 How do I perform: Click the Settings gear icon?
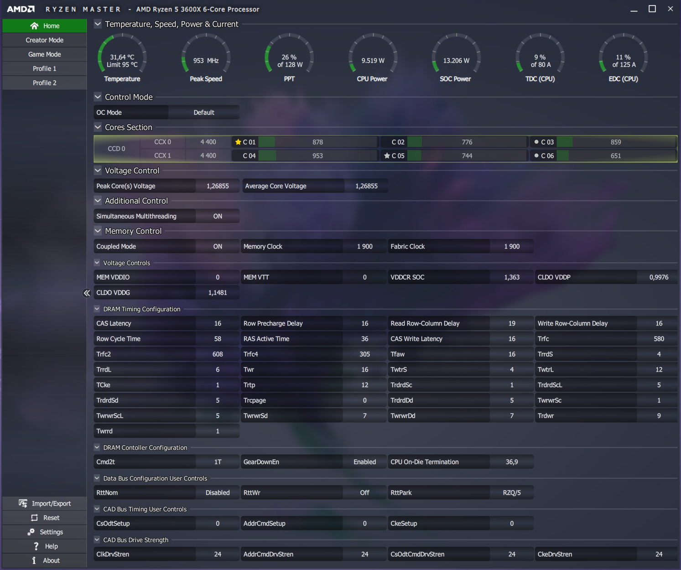[x=31, y=532]
